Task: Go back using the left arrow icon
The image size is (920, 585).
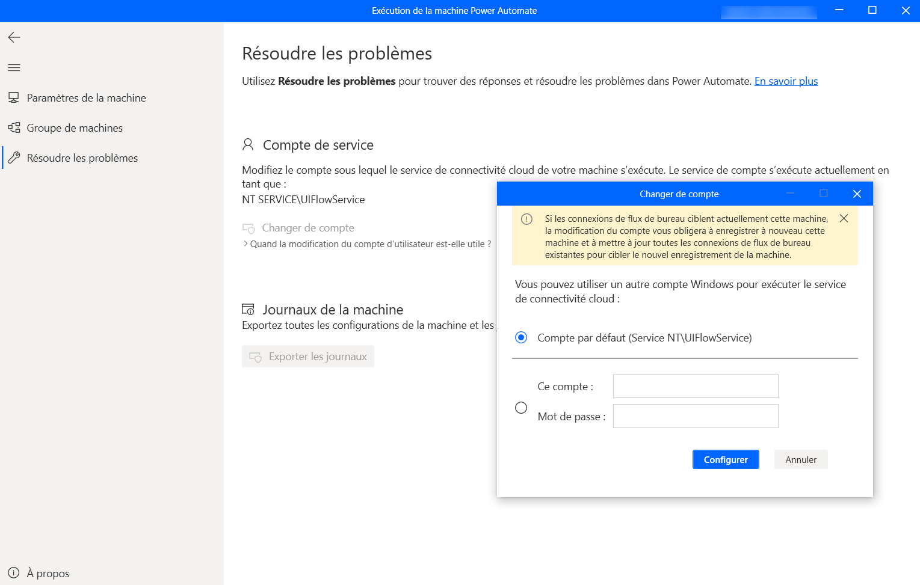Action: point(14,37)
